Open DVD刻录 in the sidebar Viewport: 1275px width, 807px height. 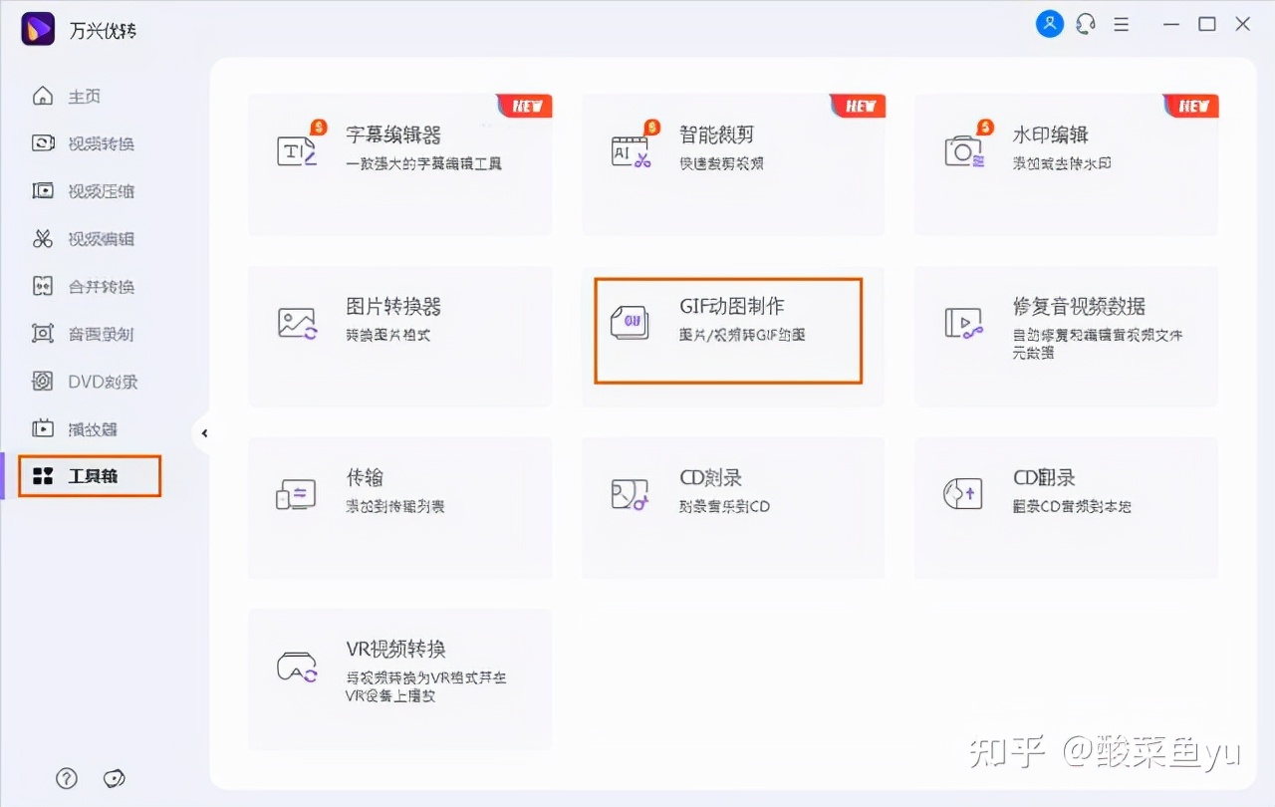point(103,382)
